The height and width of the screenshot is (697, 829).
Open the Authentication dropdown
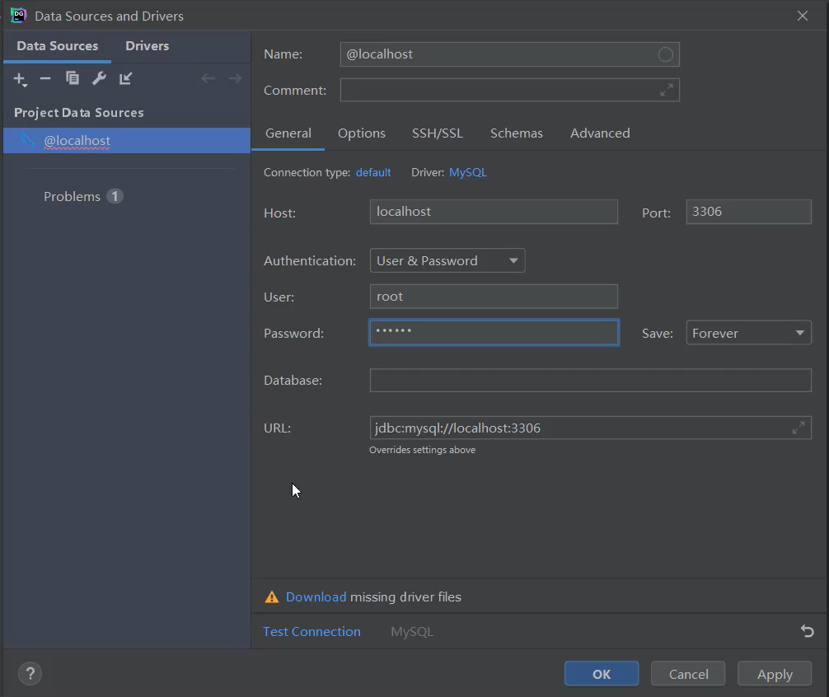447,260
